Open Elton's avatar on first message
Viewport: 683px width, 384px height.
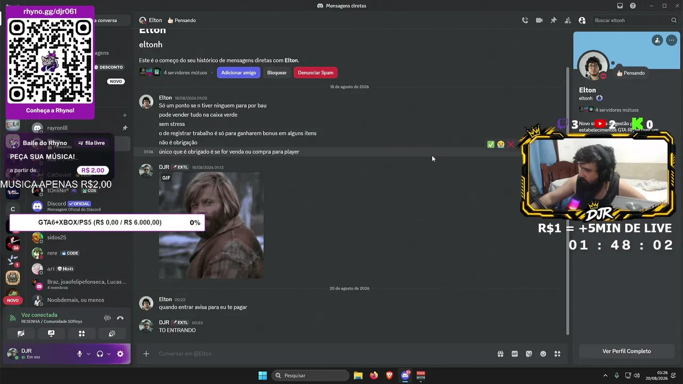146,102
